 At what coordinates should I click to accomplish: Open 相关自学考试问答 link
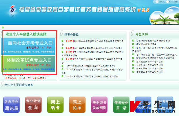[x=146, y=44]
